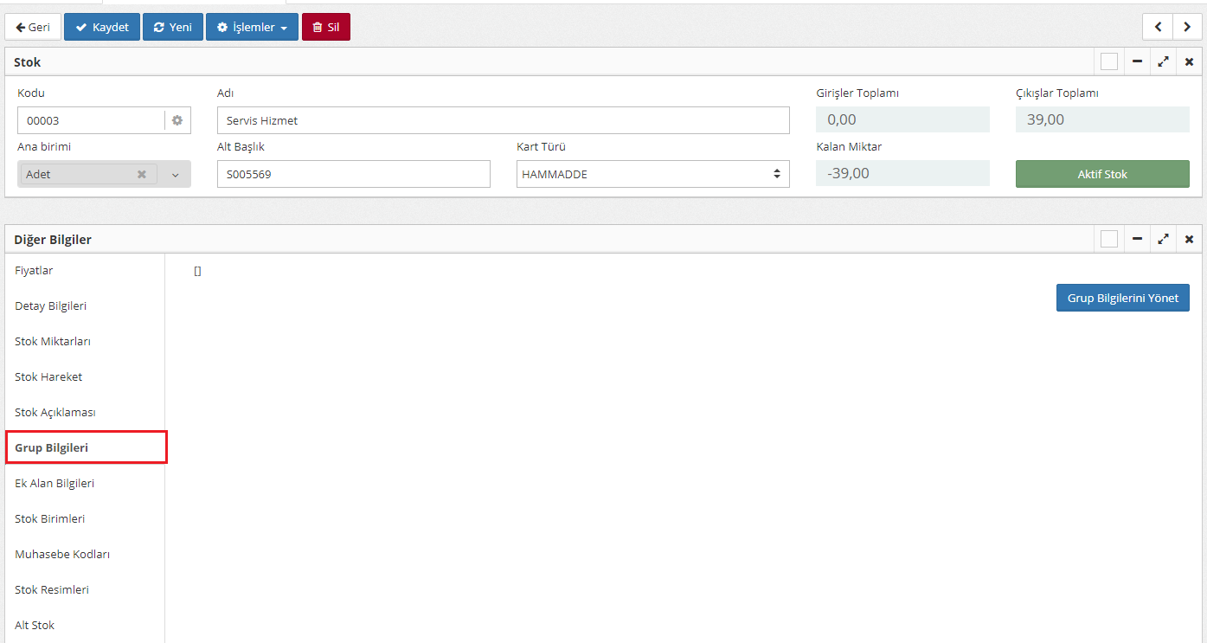
Task: Toggle the Aktif Stok status button
Action: pos(1102,174)
